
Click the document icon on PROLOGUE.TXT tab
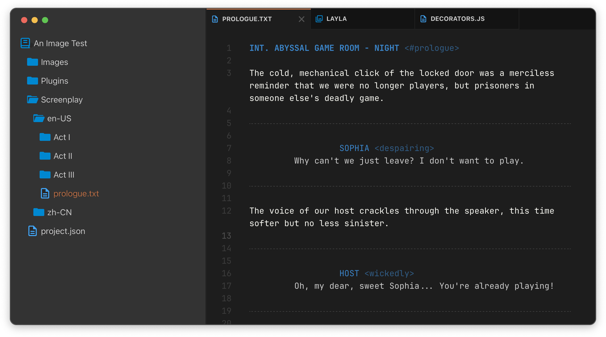coord(215,19)
